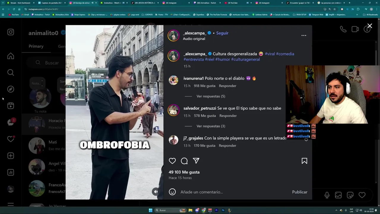Open Instagram search via the sidebar magnifier icon
This screenshot has width=380, height=214.
coord(11,73)
